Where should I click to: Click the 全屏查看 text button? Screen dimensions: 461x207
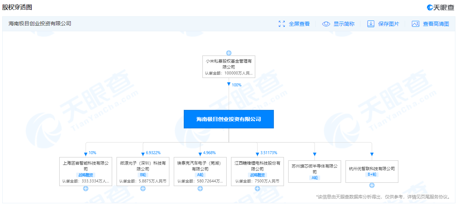299,24
